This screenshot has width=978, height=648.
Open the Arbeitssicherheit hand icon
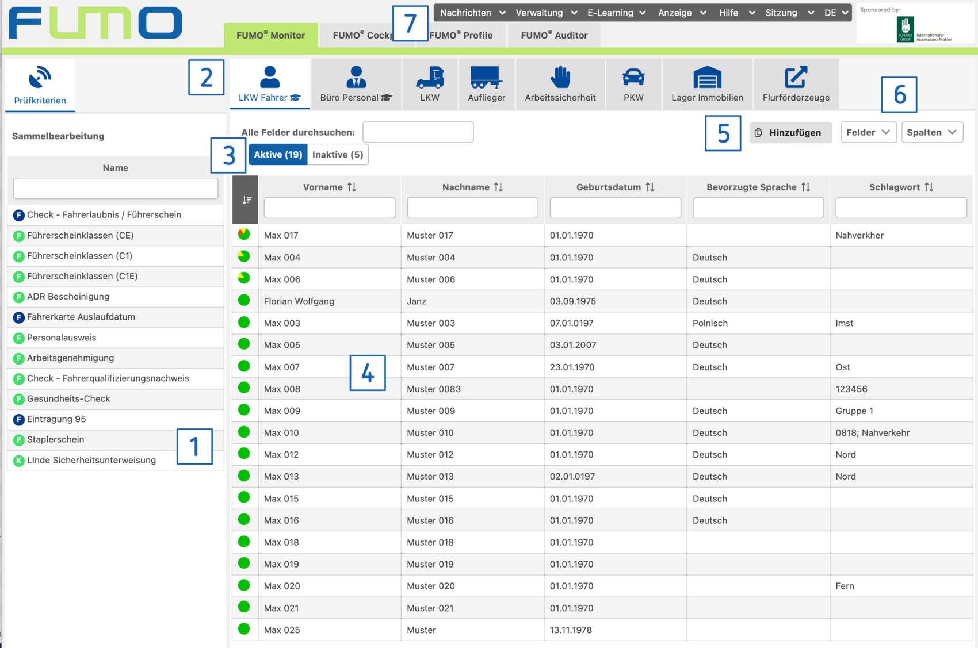pos(560,78)
